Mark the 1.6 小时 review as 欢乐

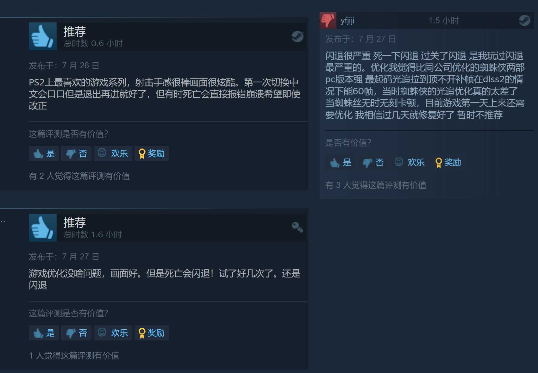coord(113,333)
